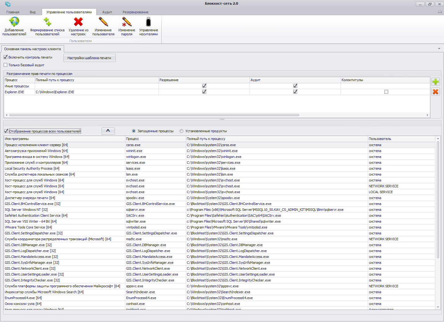Select Установленные продукты radio button
The height and width of the screenshot is (322, 444).
(x=181, y=131)
